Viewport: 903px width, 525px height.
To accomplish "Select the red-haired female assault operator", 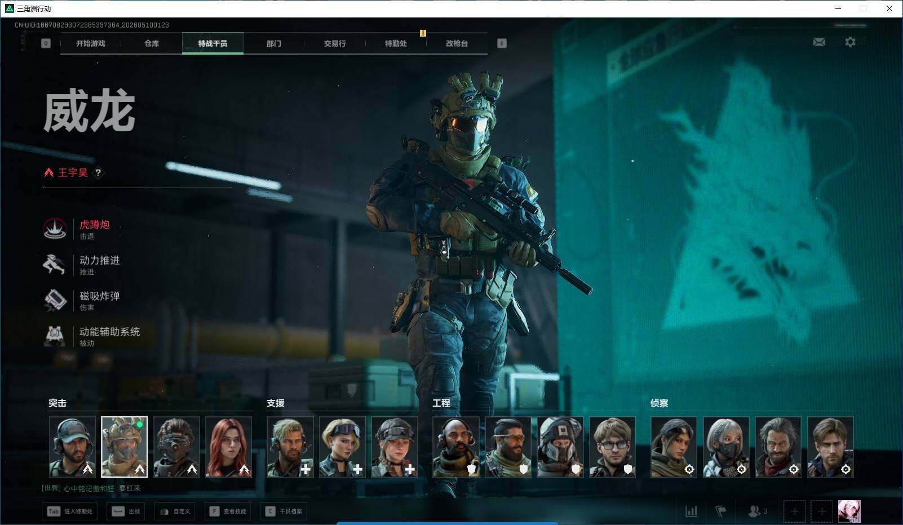I will click(x=228, y=447).
